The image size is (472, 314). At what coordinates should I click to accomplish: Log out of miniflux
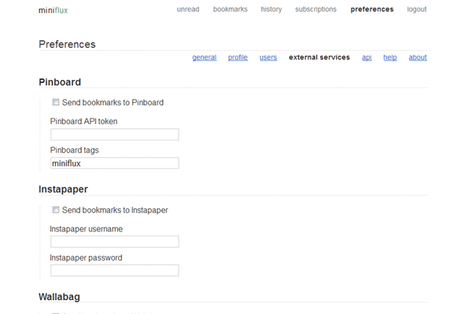tap(417, 9)
